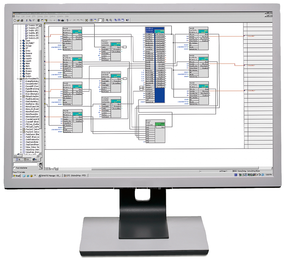This screenshot has width=285, height=261.
Task: Click the Tile vertically toolbar icon
Action: [x=123, y=20]
